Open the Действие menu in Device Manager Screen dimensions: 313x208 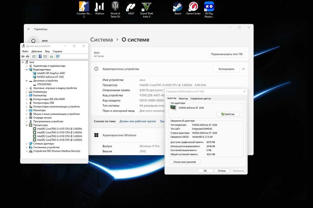click(37, 51)
